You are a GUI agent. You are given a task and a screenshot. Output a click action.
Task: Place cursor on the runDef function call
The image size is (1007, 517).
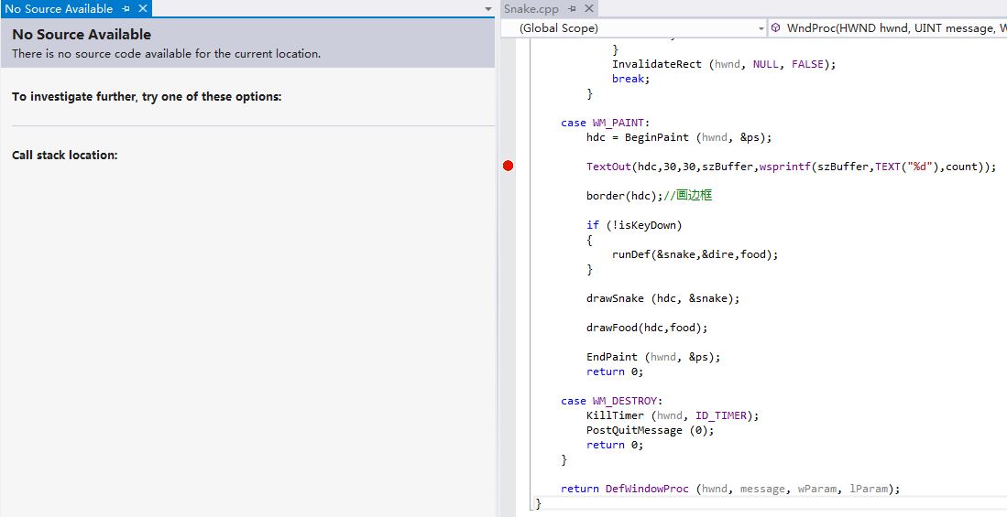pos(631,254)
